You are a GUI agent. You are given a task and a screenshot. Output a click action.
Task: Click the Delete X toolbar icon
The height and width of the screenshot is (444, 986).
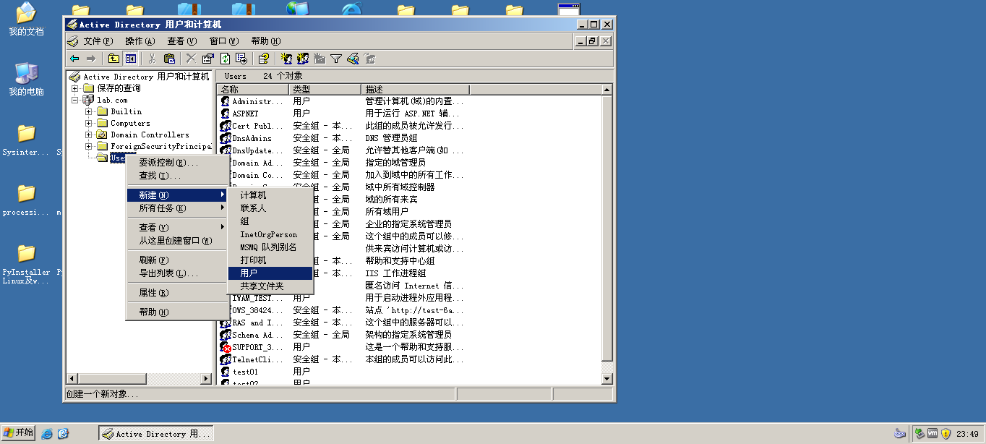coord(191,59)
